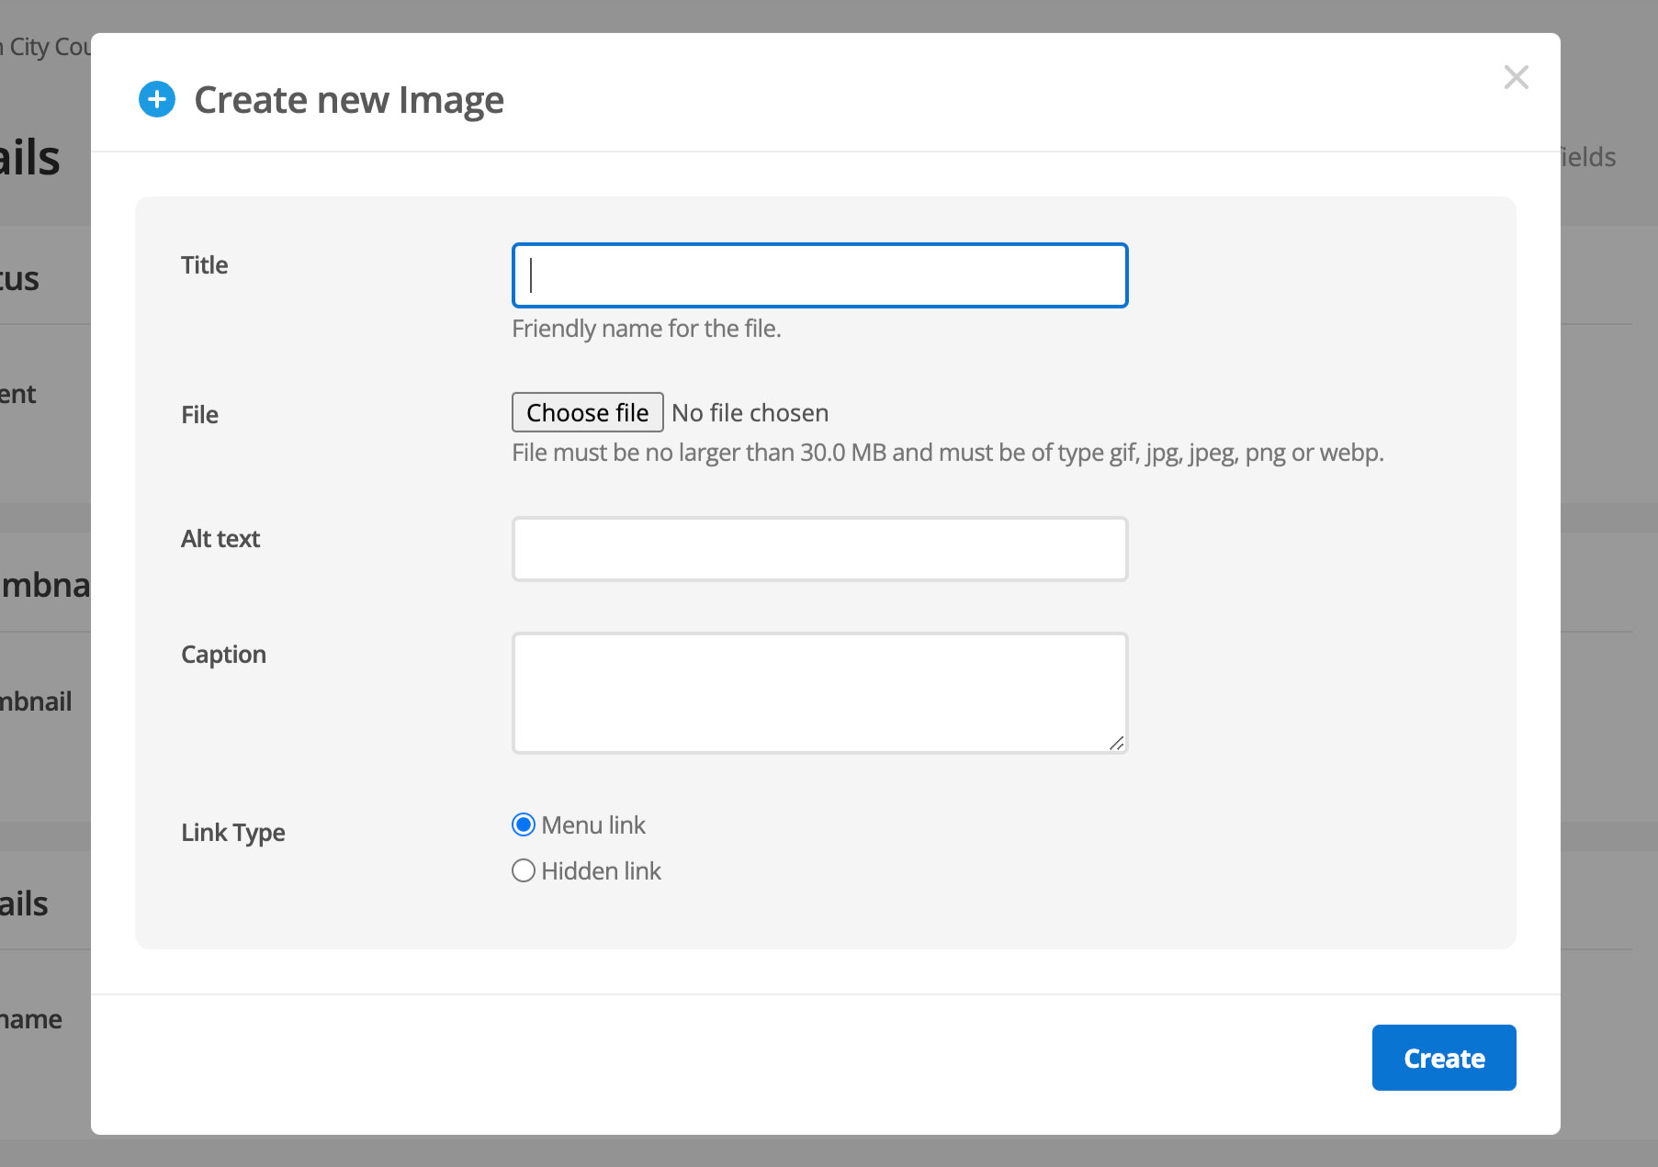Click the 'No file chosen' text
Image resolution: width=1658 pixels, height=1167 pixels.
tap(750, 413)
